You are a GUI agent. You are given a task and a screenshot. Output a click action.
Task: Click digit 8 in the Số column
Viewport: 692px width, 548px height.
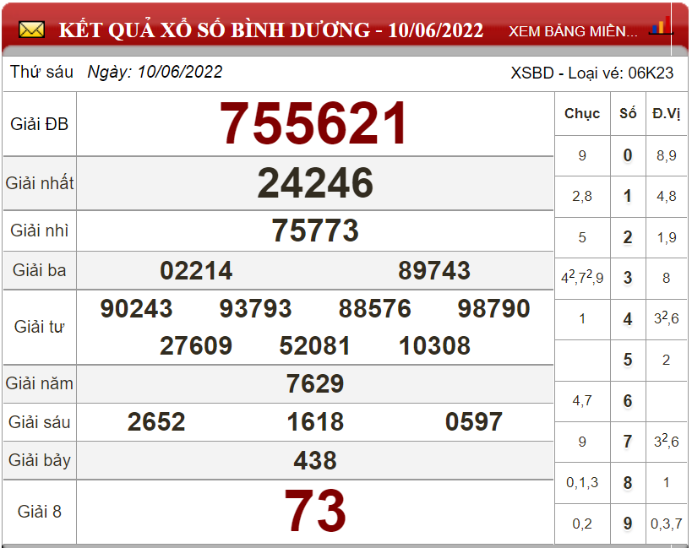(628, 483)
